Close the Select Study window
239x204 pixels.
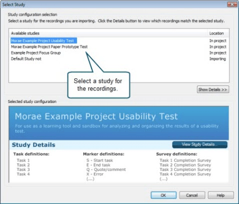tap(232, 4)
